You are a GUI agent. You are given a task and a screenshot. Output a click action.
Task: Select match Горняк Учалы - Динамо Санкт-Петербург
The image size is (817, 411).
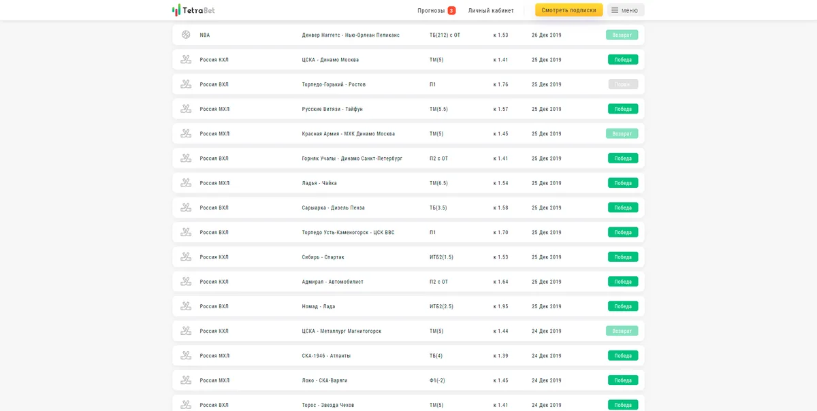352,159
